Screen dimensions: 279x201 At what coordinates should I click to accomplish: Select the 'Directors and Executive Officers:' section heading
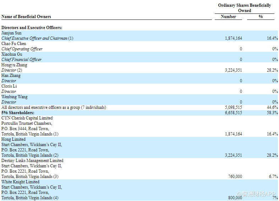tap(32, 28)
